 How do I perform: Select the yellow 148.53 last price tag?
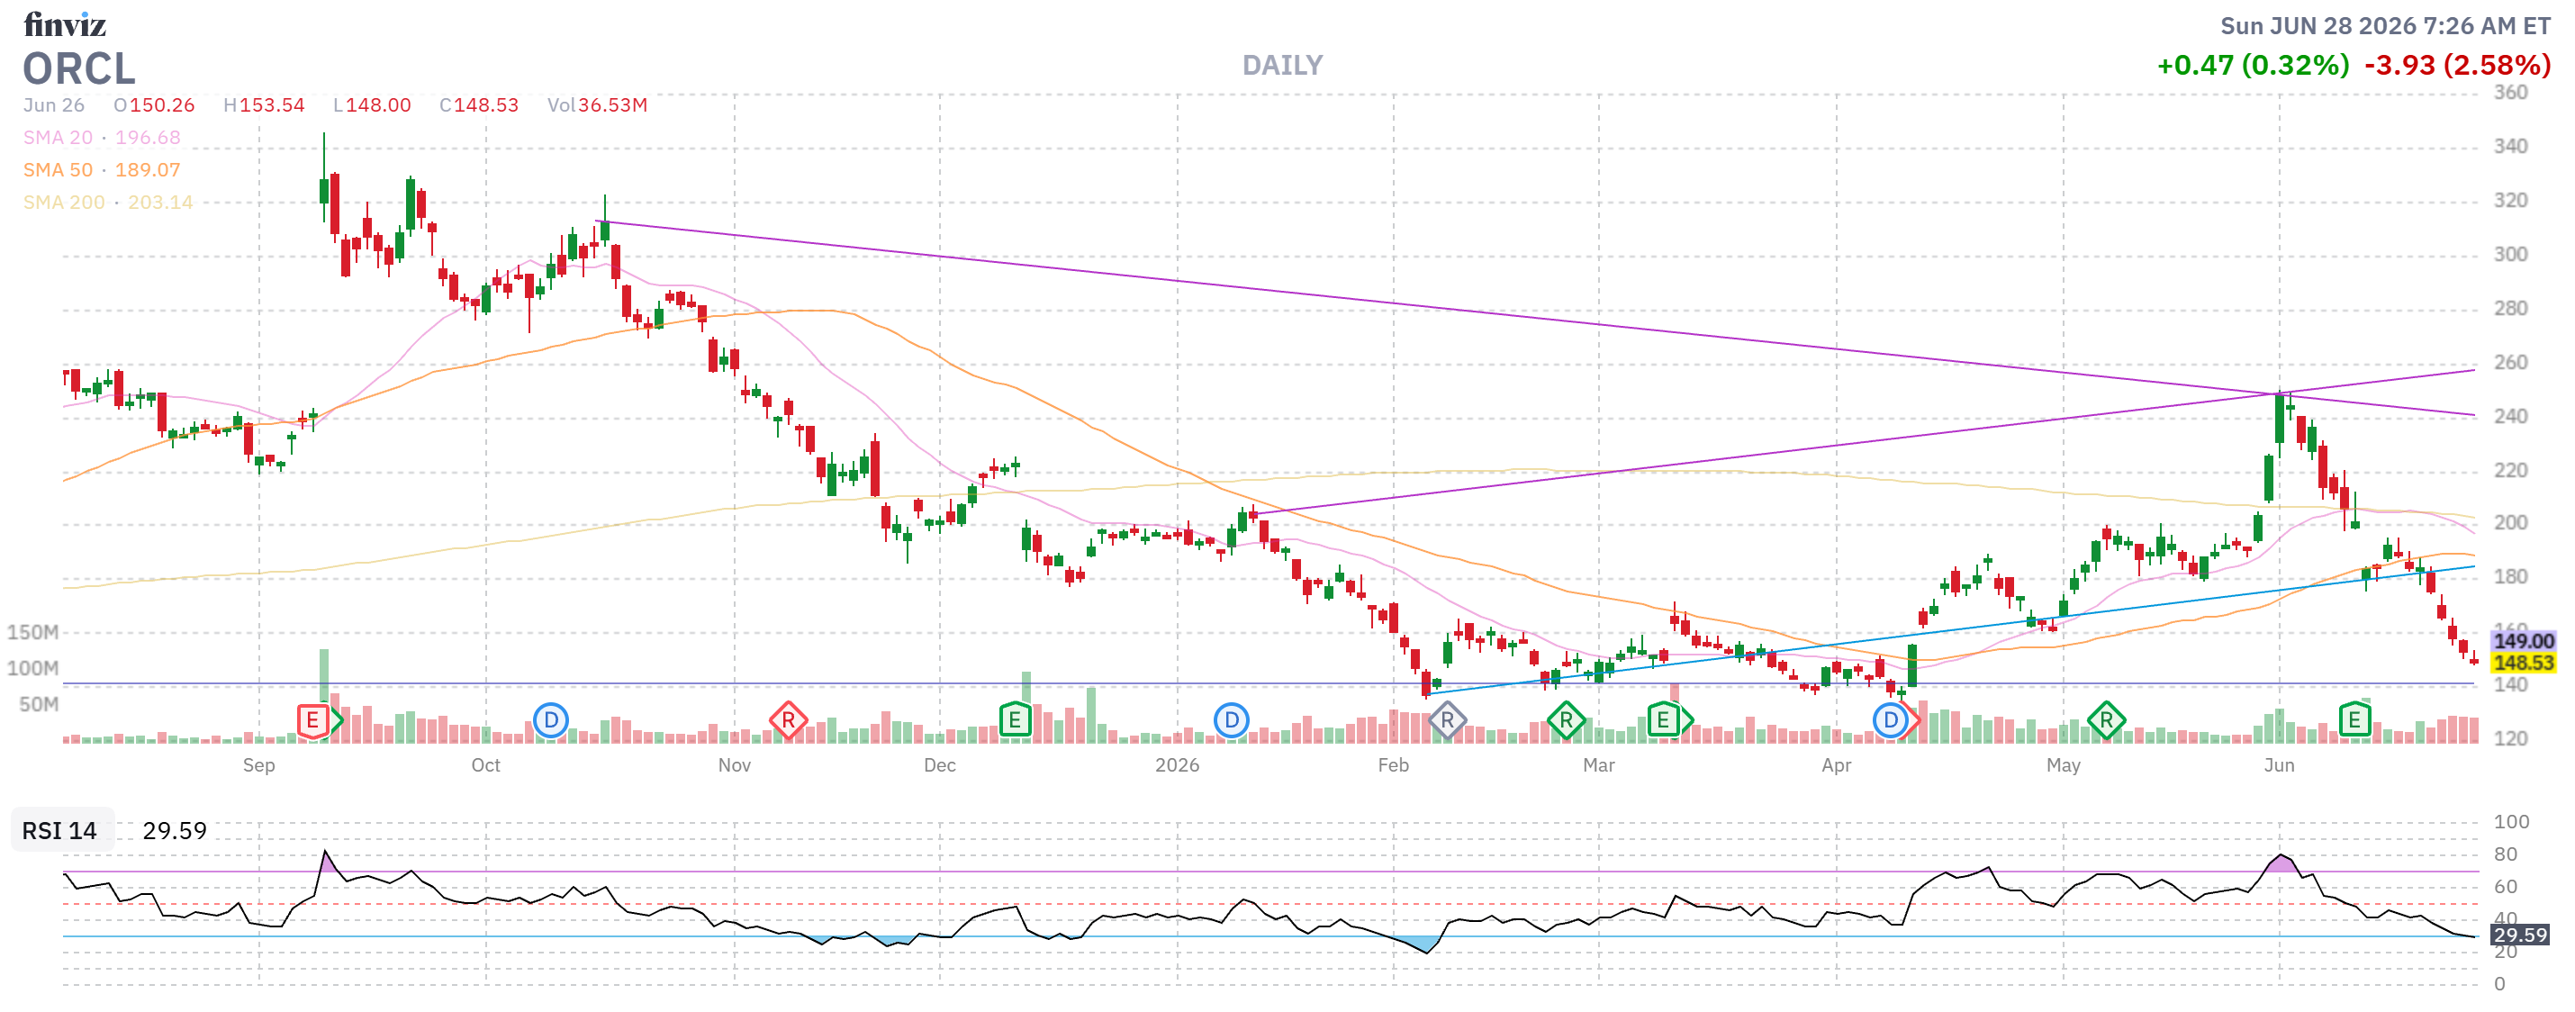[2523, 663]
